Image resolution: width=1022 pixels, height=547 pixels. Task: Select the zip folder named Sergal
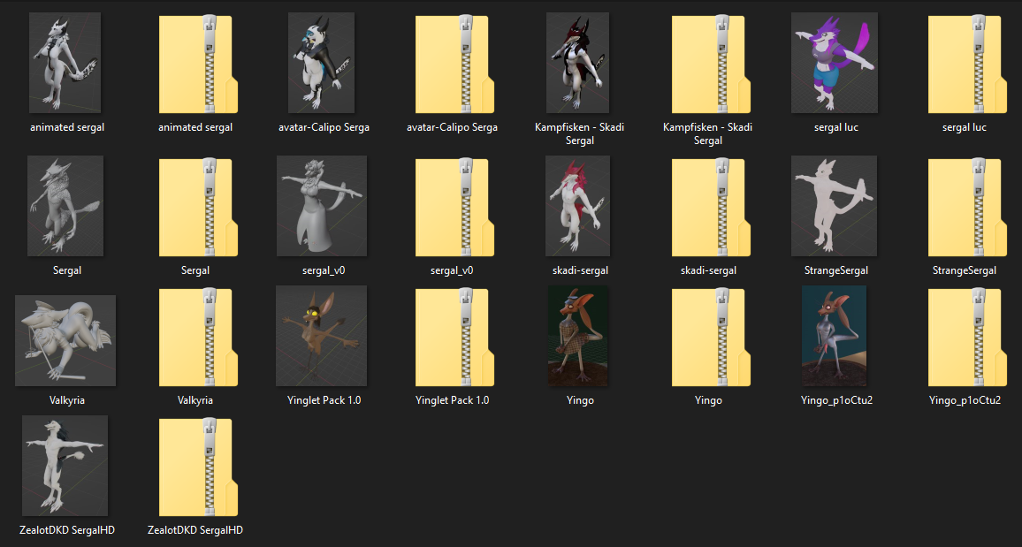tap(198, 208)
